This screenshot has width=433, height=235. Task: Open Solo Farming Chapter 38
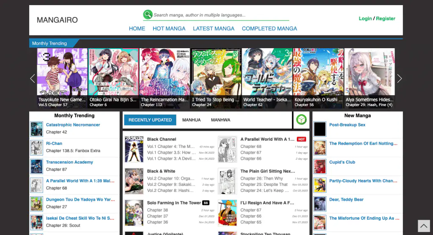157,210
